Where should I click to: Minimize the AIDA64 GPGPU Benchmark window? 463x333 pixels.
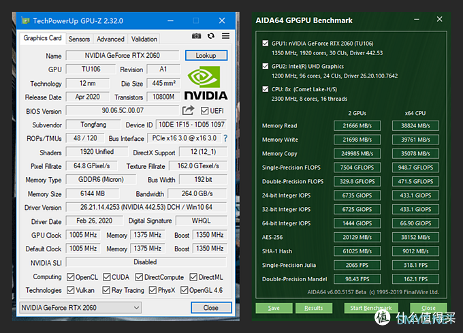click(416, 20)
